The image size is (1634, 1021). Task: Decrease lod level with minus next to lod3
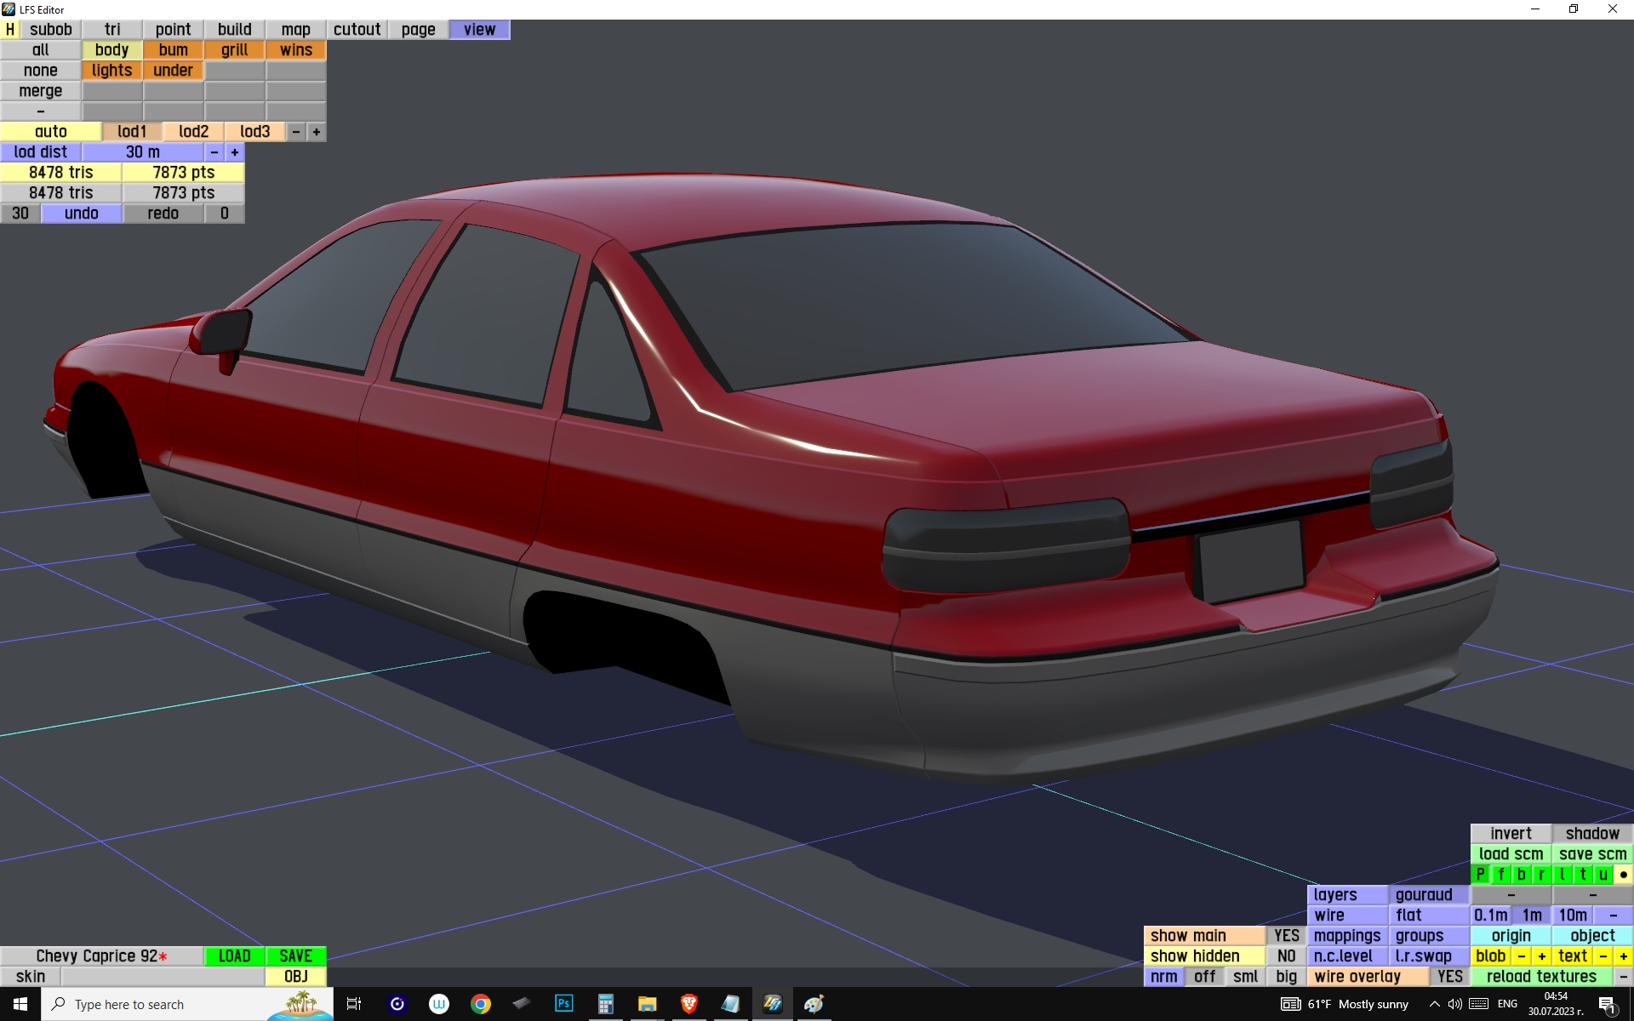295,132
